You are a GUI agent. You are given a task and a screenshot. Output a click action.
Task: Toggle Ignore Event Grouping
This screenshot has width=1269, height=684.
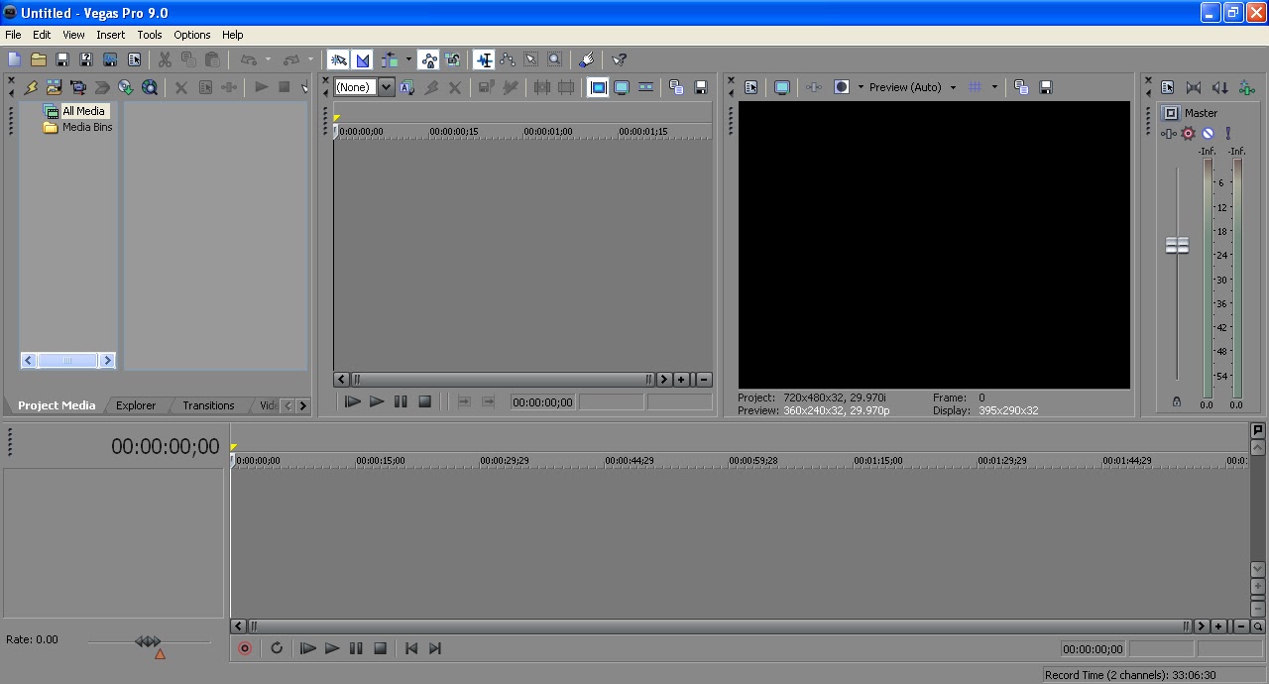[452, 60]
